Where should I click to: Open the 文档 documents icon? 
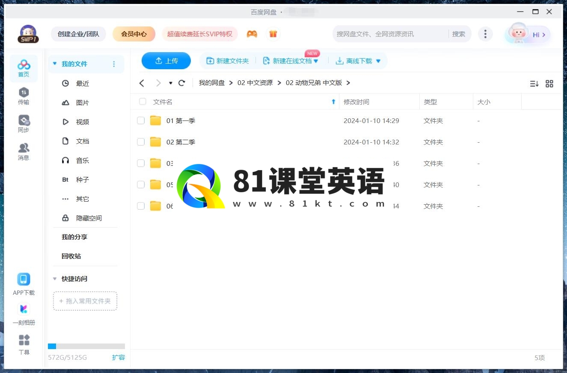pyautogui.click(x=65, y=141)
